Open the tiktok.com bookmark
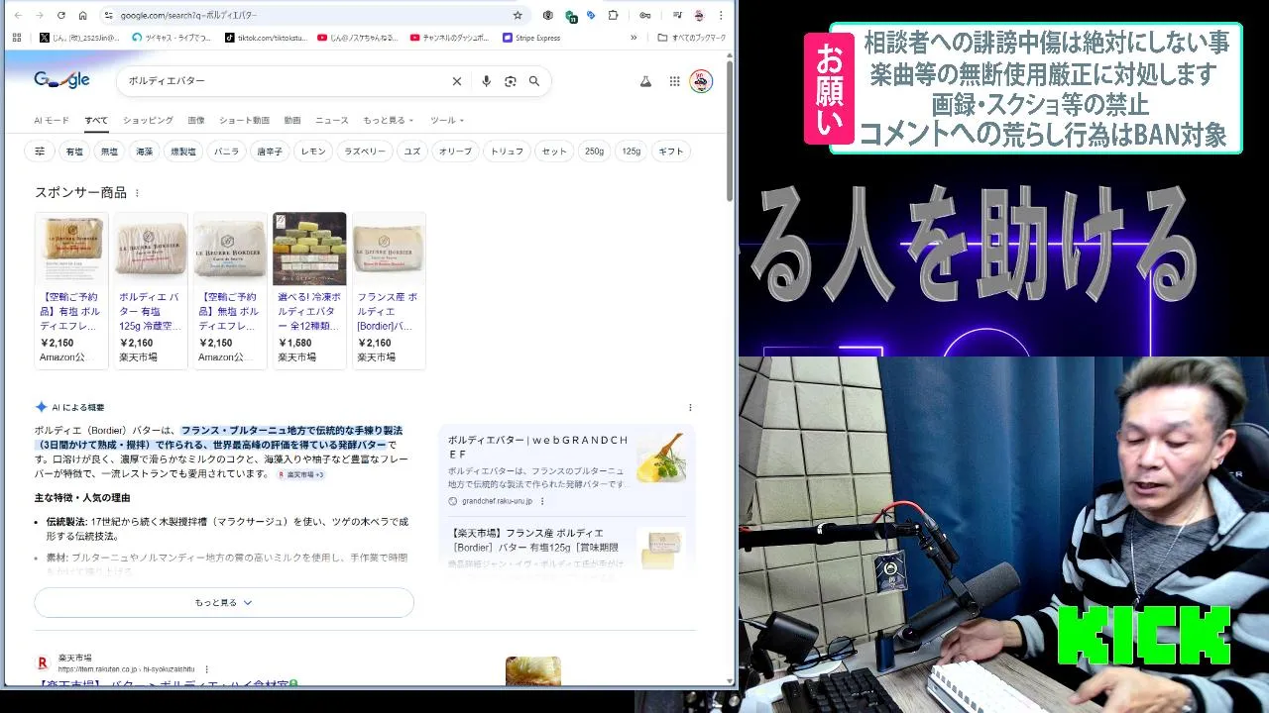Image resolution: width=1269 pixels, height=713 pixels. [x=268, y=38]
